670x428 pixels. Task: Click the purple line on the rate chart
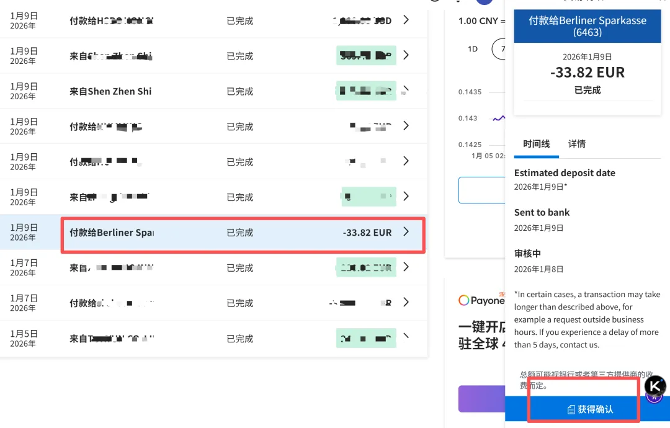499,118
